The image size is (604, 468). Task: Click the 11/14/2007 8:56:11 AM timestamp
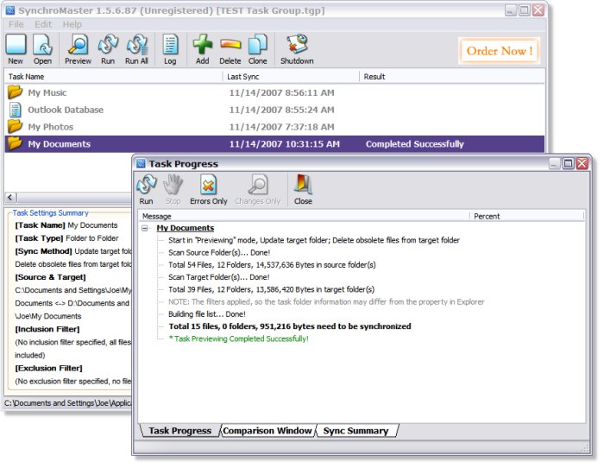(281, 92)
